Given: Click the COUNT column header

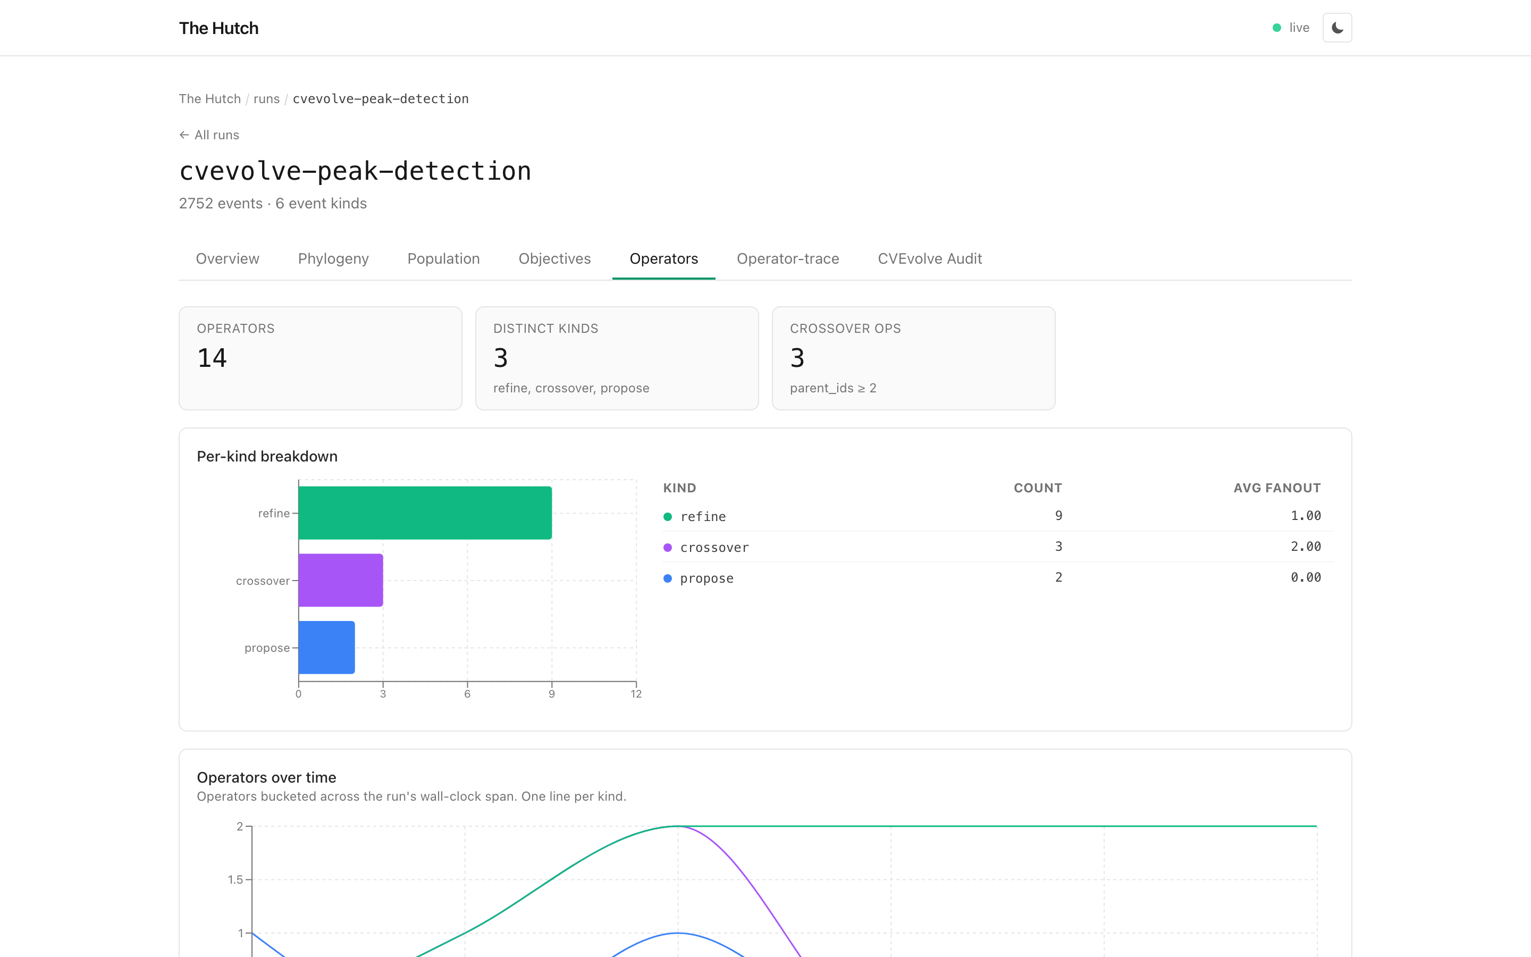Looking at the screenshot, I should tap(1038, 488).
